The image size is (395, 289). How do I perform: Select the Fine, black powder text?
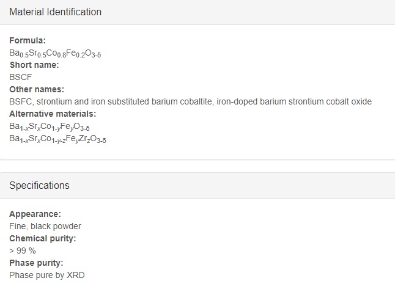pyautogui.click(x=45, y=226)
